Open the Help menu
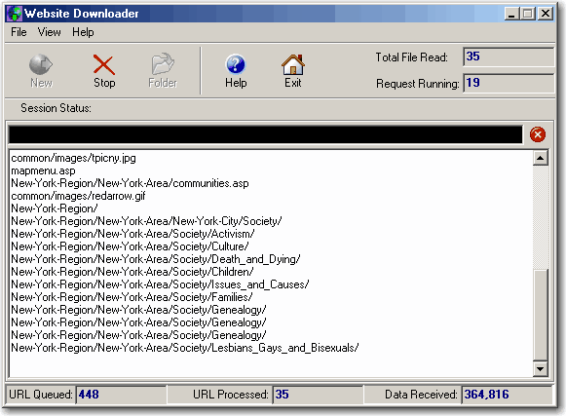This screenshot has height=416, width=566. pyautogui.click(x=83, y=32)
